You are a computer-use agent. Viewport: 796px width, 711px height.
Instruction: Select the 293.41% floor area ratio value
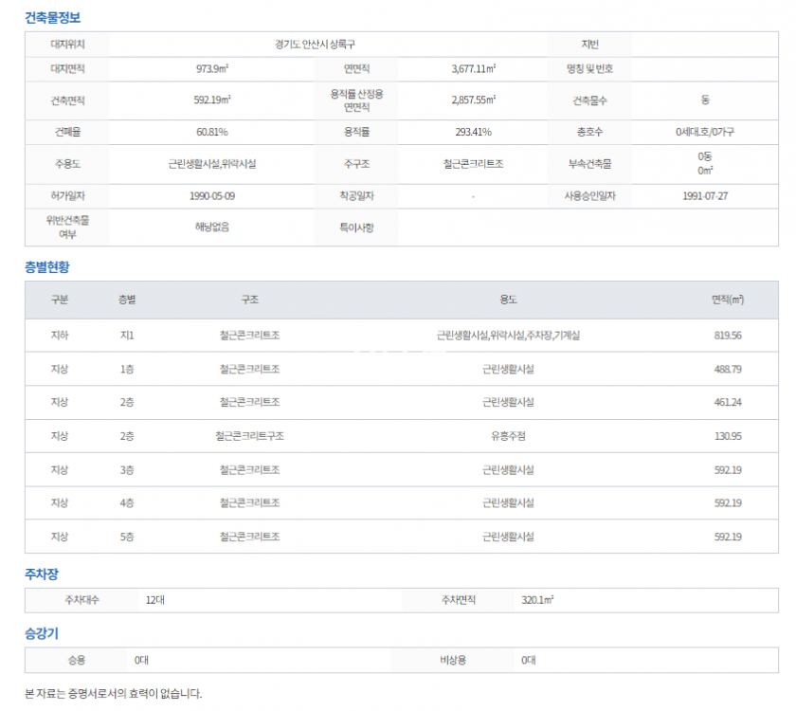[473, 132]
